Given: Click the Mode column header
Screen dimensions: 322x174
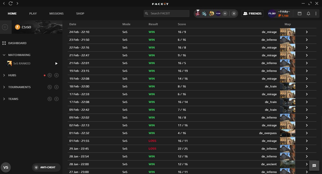Looking at the screenshot, I should pyautogui.click(x=126, y=24).
